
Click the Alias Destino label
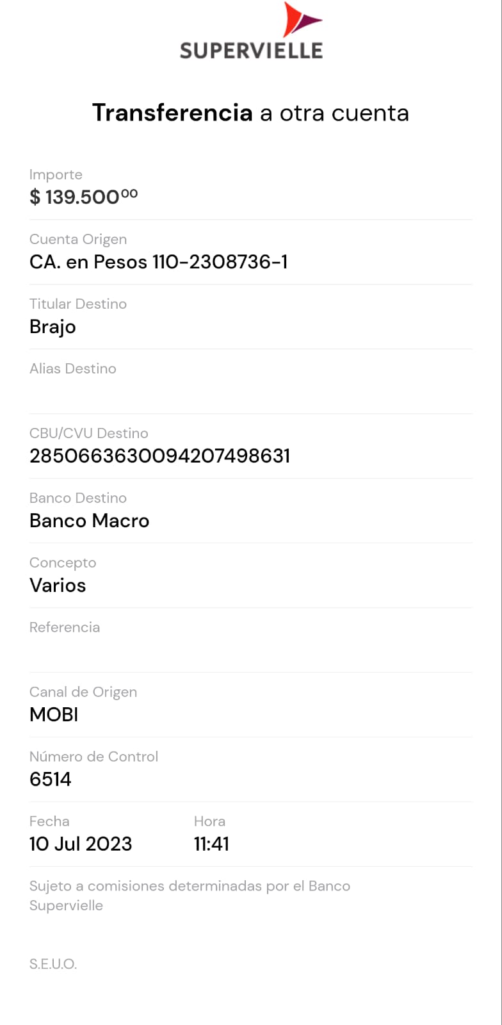point(73,368)
